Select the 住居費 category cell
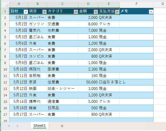This screenshot has height=131, width=166. click(x=63, y=82)
